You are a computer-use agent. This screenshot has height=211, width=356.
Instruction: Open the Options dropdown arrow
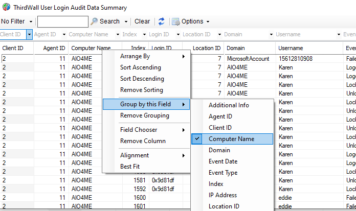click(x=208, y=21)
